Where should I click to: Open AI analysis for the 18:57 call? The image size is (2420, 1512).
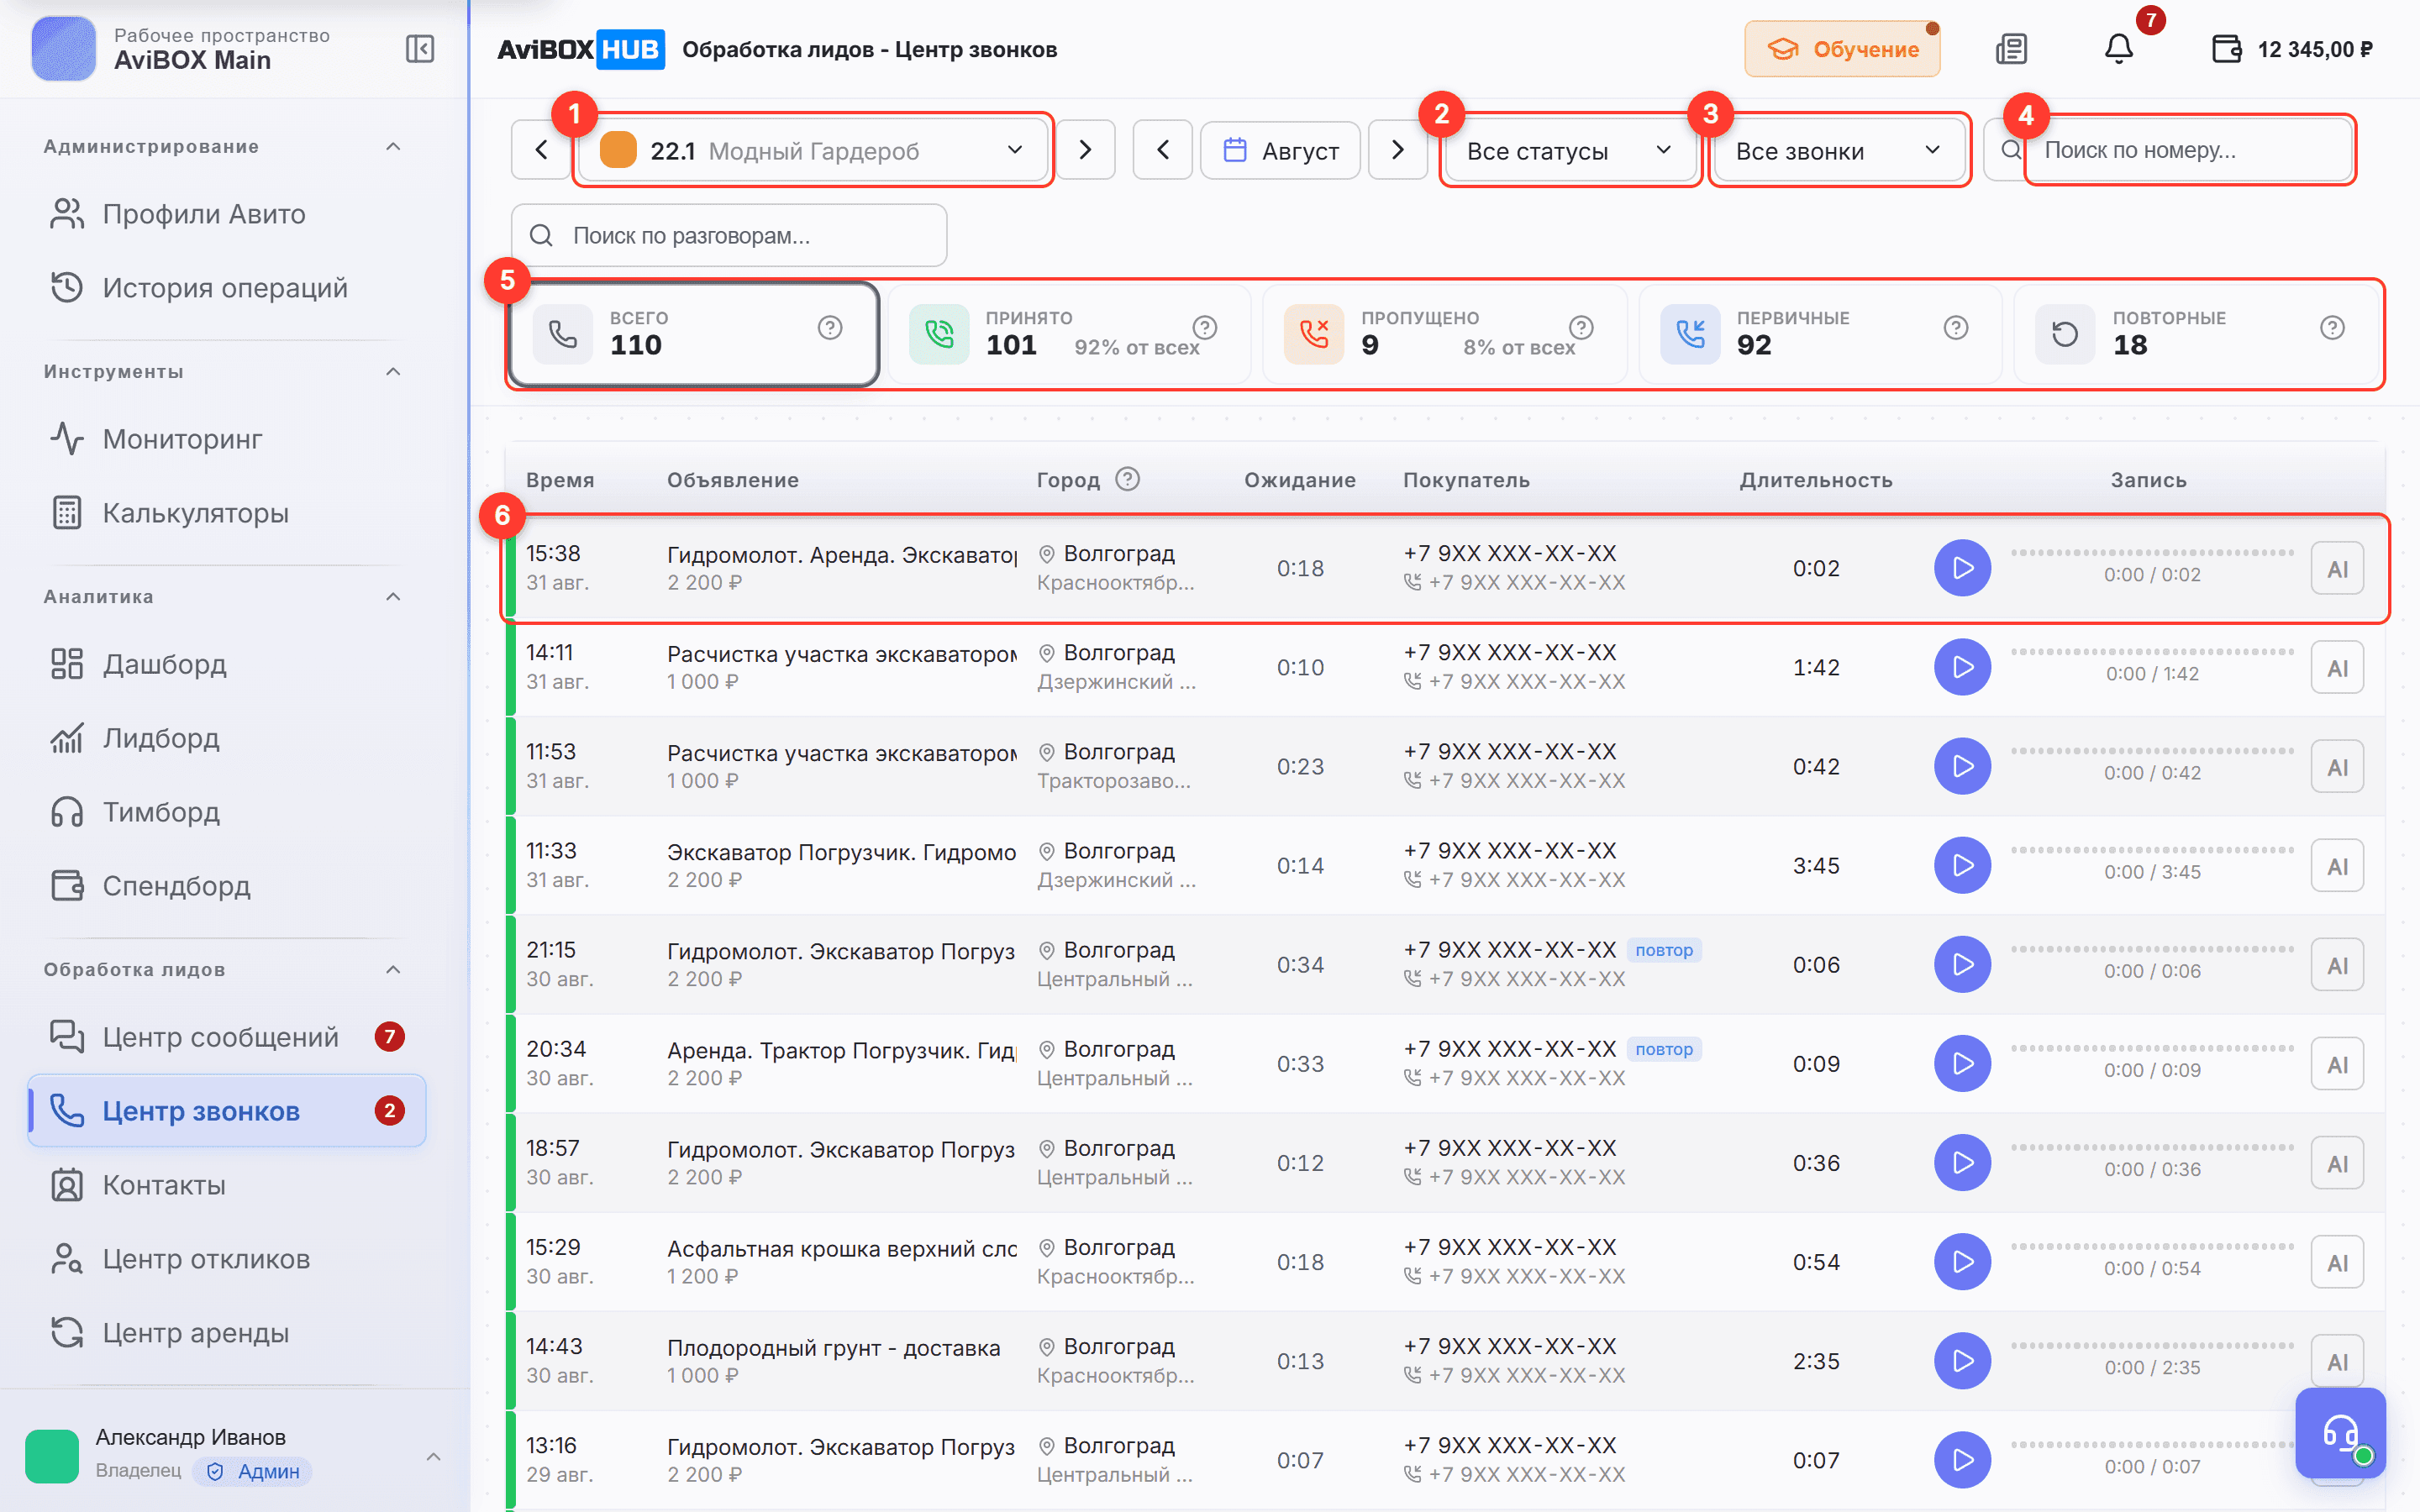[x=2337, y=1163]
